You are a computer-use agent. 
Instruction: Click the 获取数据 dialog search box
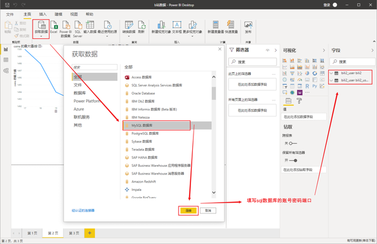(x=95, y=67)
